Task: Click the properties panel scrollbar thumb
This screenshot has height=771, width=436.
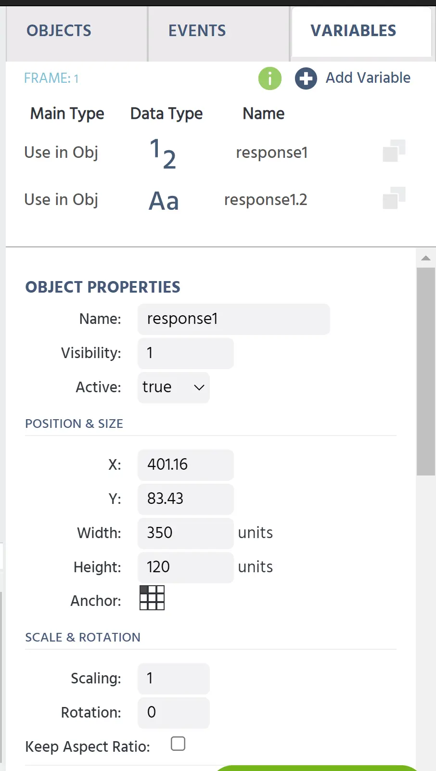Action: point(425,371)
